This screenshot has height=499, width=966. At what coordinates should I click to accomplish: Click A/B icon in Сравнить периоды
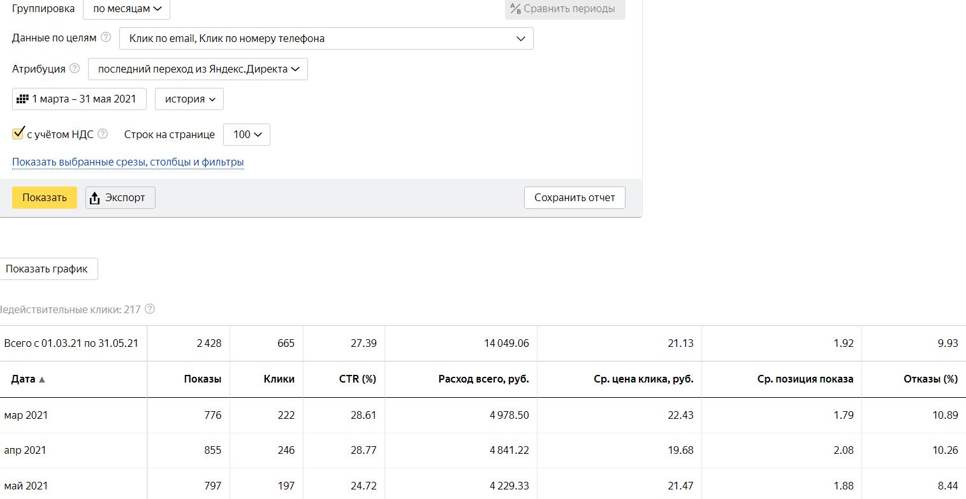point(516,8)
